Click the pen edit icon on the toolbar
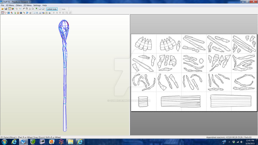The image size is (258, 145). coord(23,9)
